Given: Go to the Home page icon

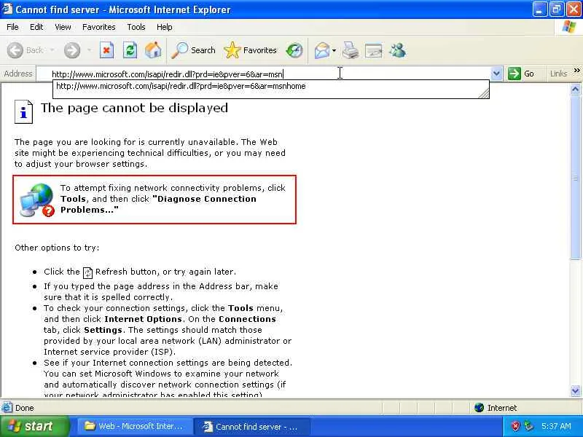Looking at the screenshot, I should [x=153, y=50].
